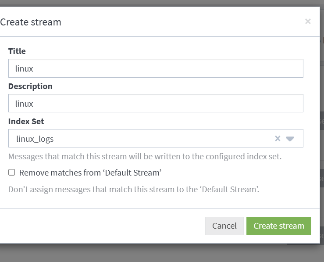Viewport: 324px width, 262px height.
Task: Clear the selected linux_logs index set
Action: pos(278,138)
